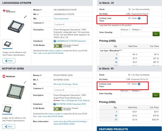Screen dimensions: 162x131
Task: Share the LM26480QSQ-CF/NOPB product
Action: pyautogui.click(x=9, y=61)
